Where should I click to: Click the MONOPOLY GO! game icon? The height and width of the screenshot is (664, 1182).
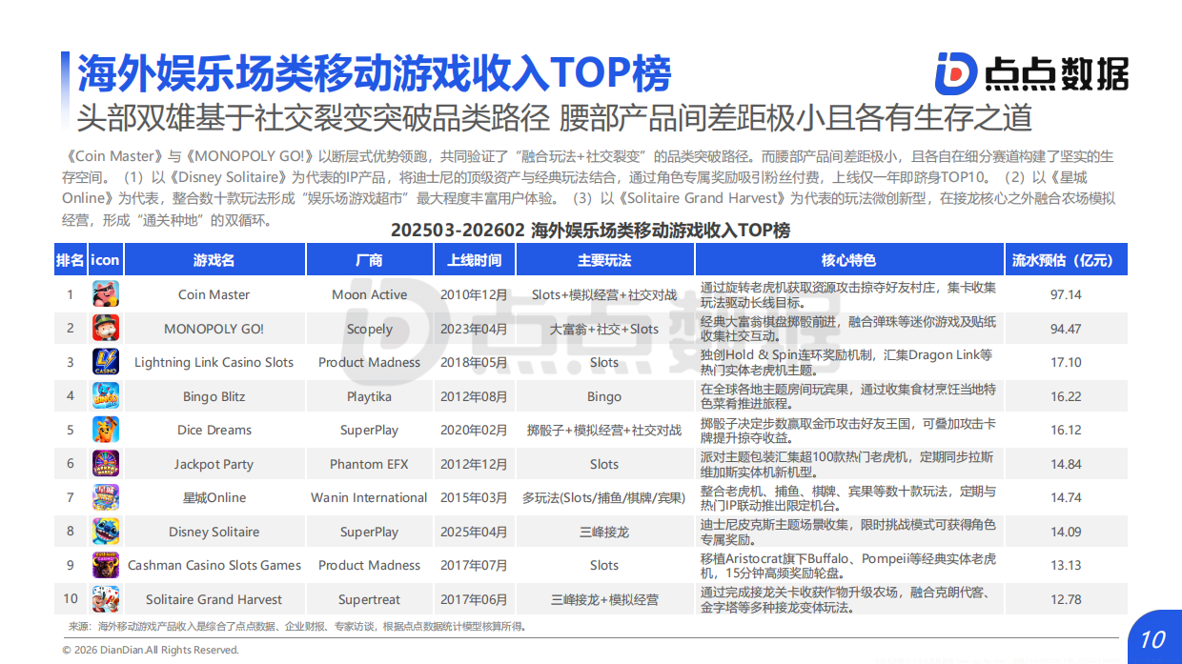tap(105, 328)
